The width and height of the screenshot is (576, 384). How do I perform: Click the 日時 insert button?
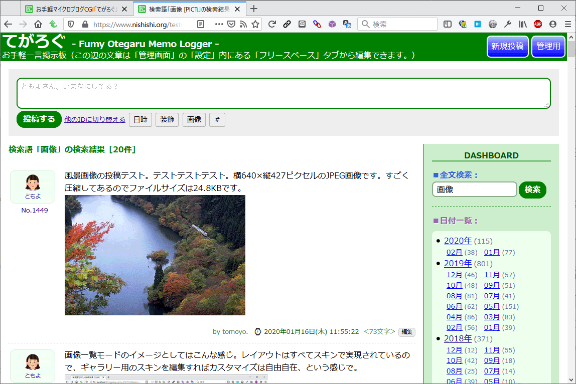point(140,120)
